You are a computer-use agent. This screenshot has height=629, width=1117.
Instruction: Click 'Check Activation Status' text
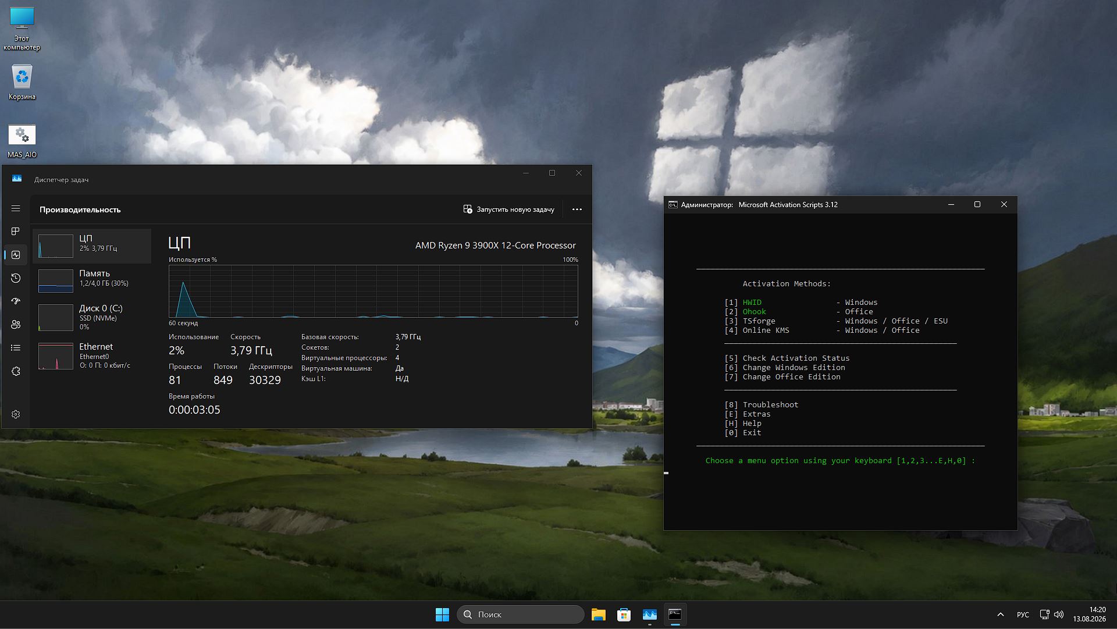pyautogui.click(x=796, y=358)
